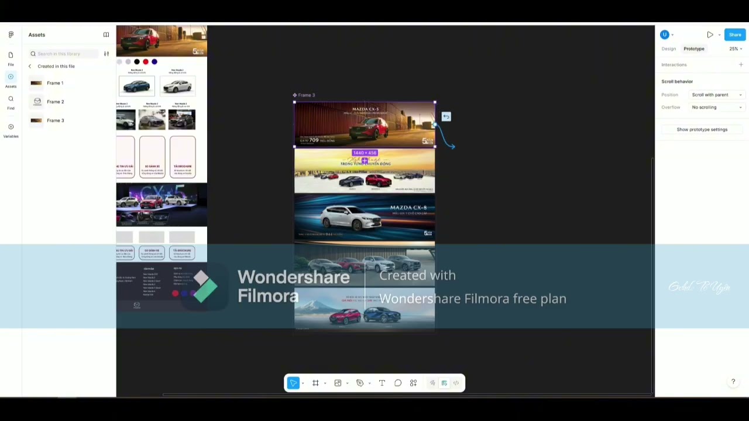Select the dark blue color dot under car image
The width and height of the screenshot is (749, 421).
[154, 62]
